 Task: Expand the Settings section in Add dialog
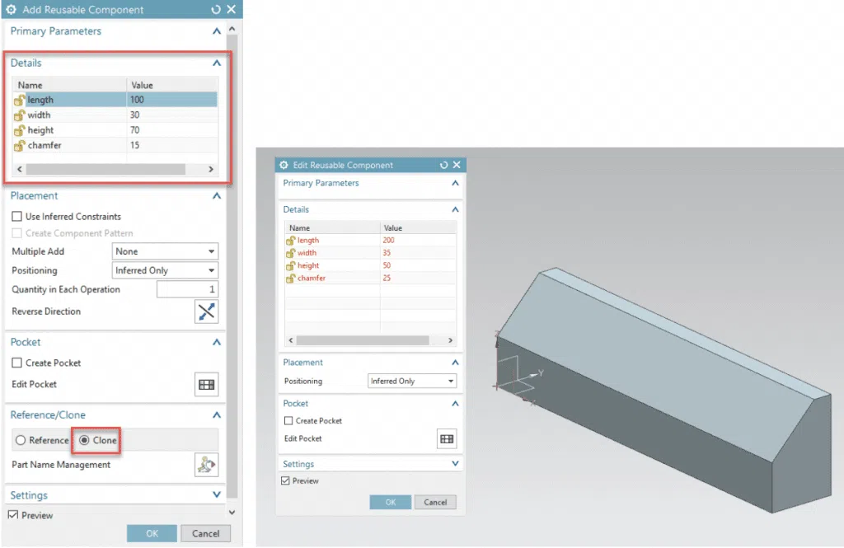(x=217, y=494)
